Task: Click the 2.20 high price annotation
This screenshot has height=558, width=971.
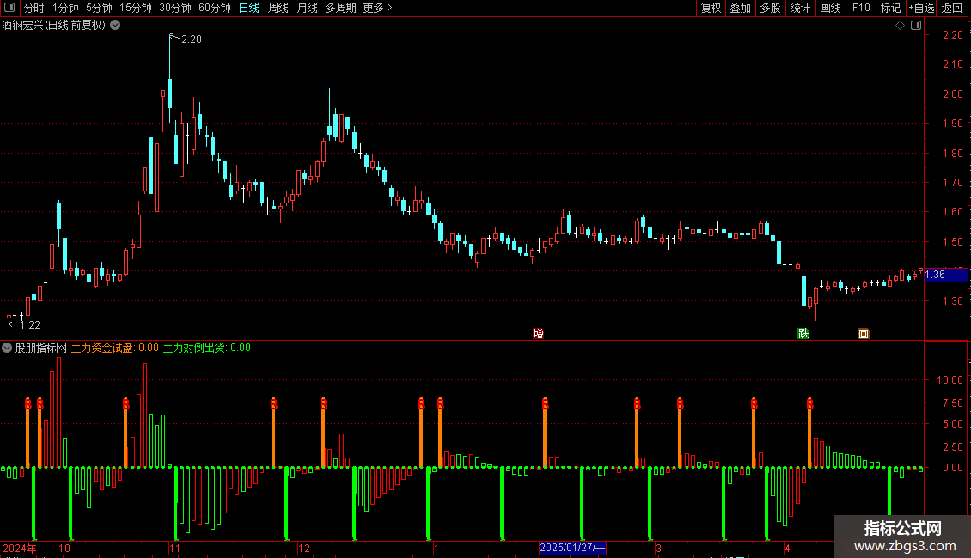Action: click(192, 39)
